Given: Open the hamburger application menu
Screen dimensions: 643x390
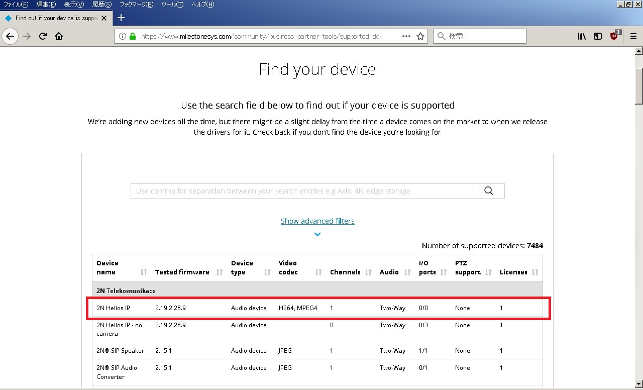Looking at the screenshot, I should point(633,36).
